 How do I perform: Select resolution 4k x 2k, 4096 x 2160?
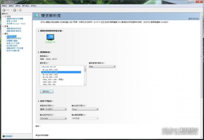point(61,70)
